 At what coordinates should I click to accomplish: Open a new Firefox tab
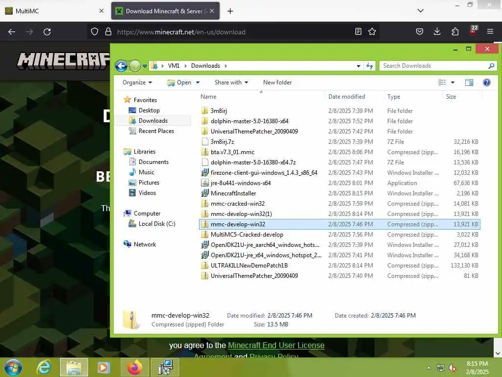coord(230,11)
